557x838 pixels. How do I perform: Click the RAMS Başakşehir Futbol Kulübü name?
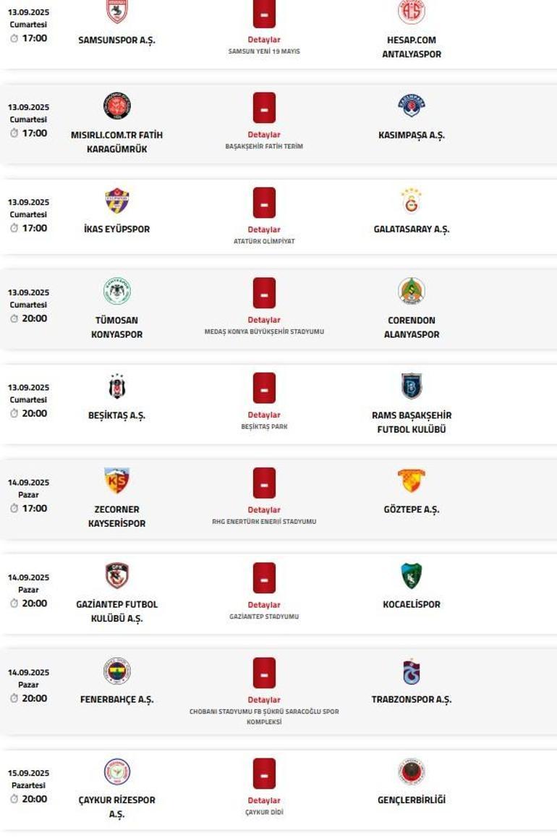click(x=411, y=422)
